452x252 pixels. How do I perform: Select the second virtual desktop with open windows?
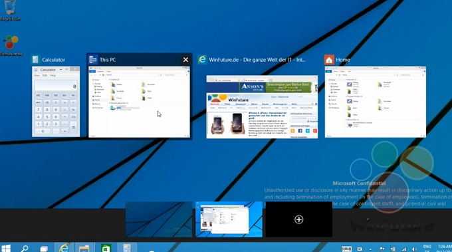pyautogui.click(x=229, y=219)
